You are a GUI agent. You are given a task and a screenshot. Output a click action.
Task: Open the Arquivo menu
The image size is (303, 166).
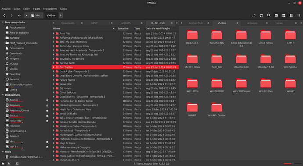point(6,9)
